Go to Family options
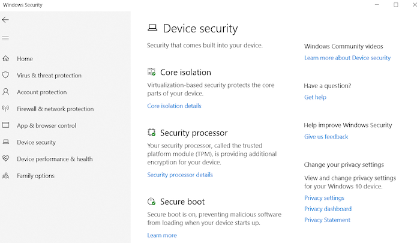Viewport: 420px width, 243px height. coord(35,176)
